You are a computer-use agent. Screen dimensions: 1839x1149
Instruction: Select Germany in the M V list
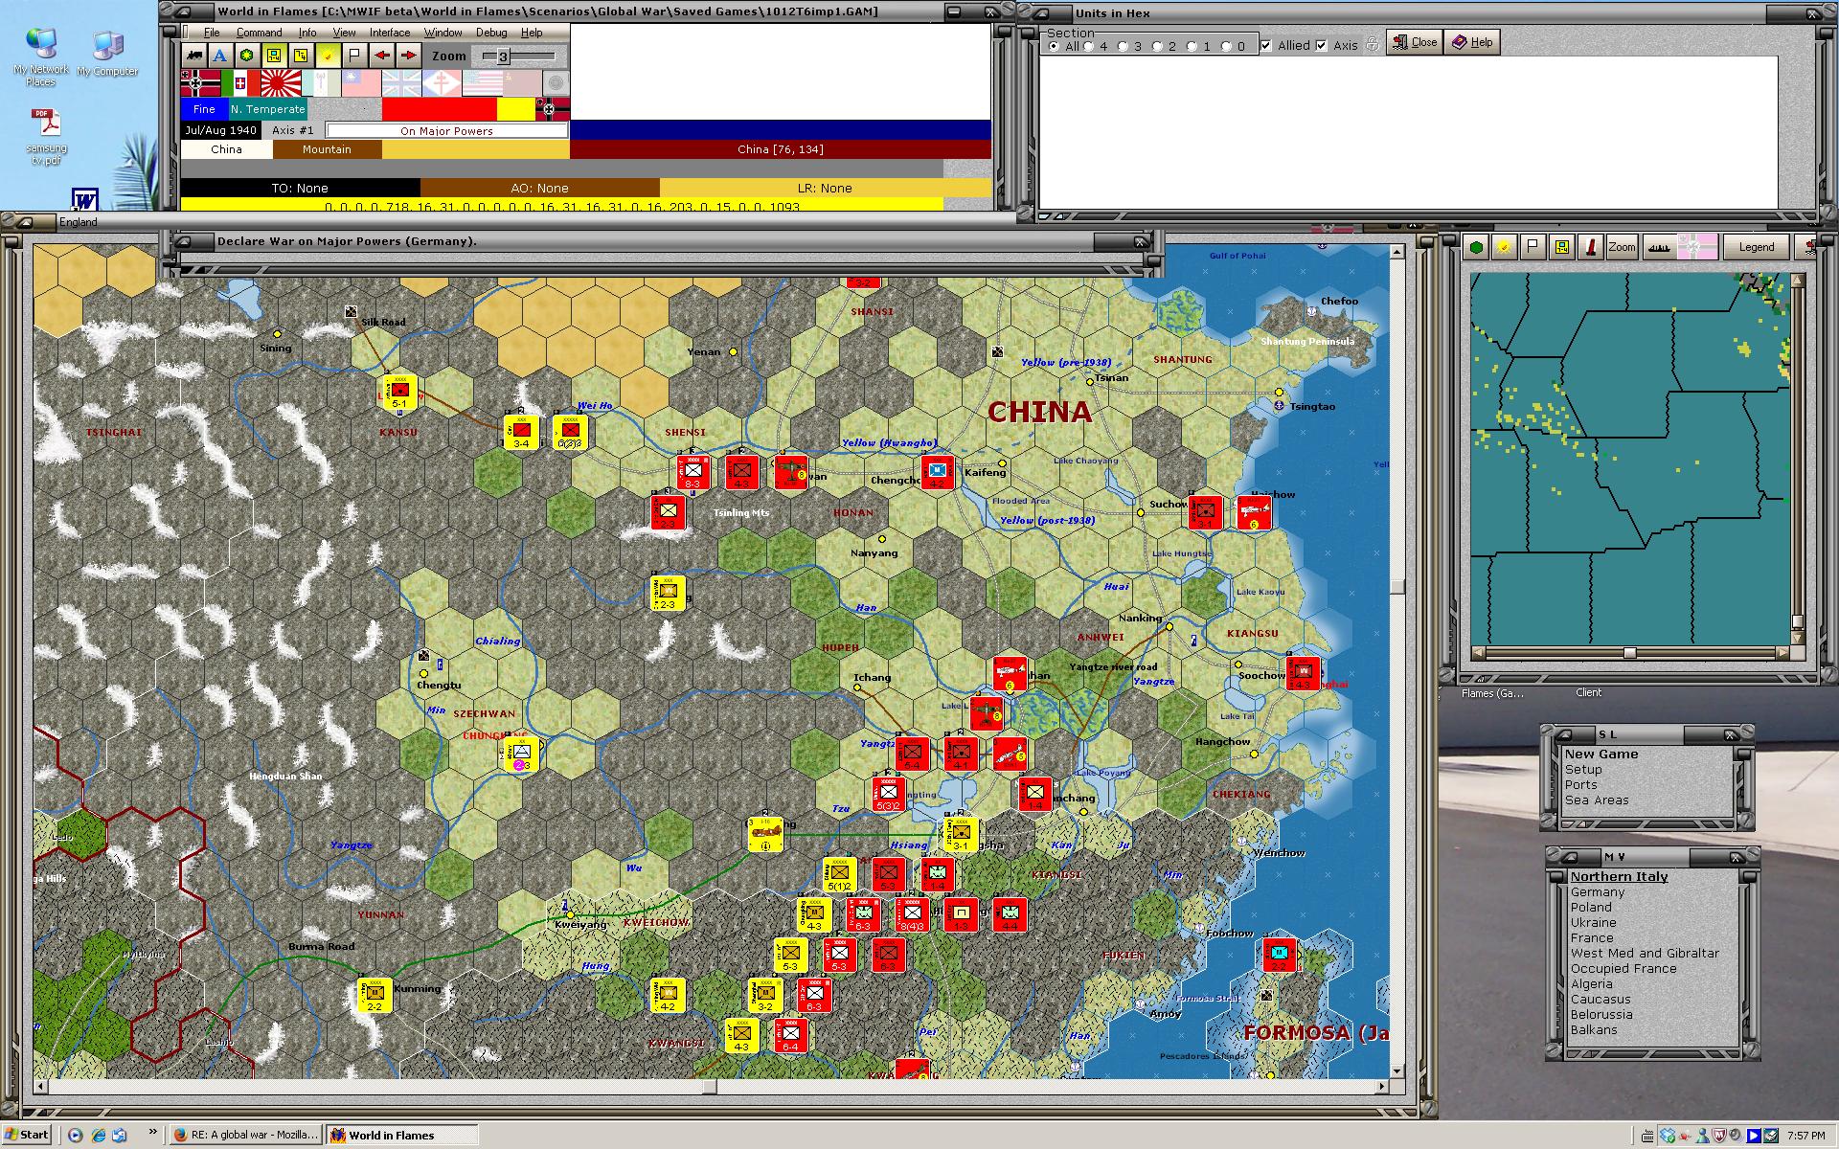pyautogui.click(x=1598, y=891)
